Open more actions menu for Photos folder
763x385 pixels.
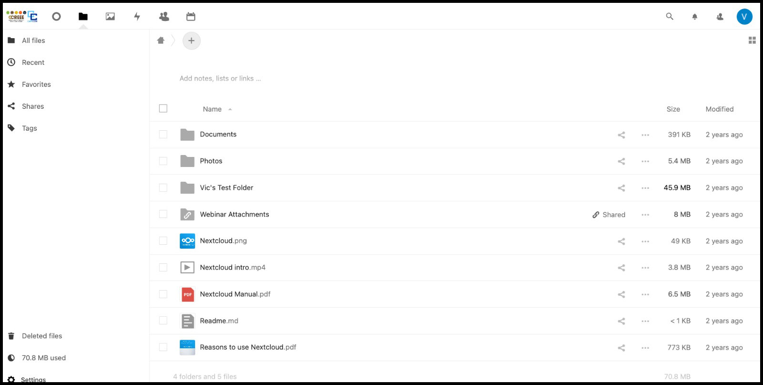click(x=645, y=161)
